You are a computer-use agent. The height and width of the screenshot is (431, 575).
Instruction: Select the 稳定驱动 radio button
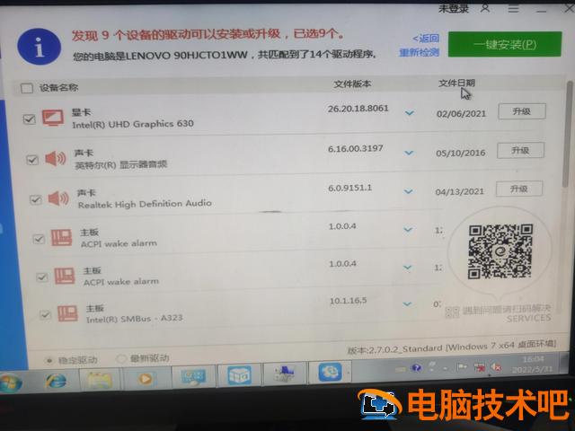[x=49, y=360]
